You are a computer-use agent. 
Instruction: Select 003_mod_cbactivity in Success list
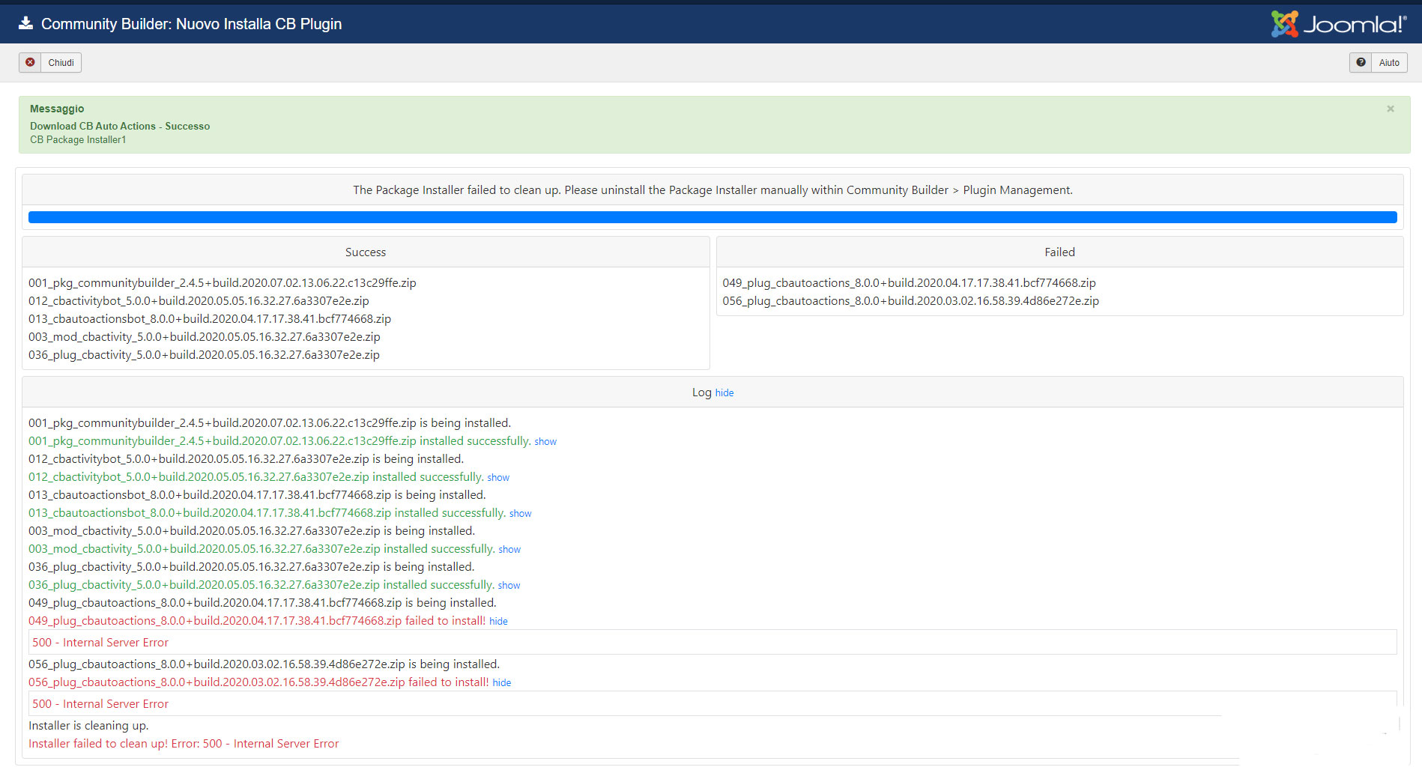205,337
